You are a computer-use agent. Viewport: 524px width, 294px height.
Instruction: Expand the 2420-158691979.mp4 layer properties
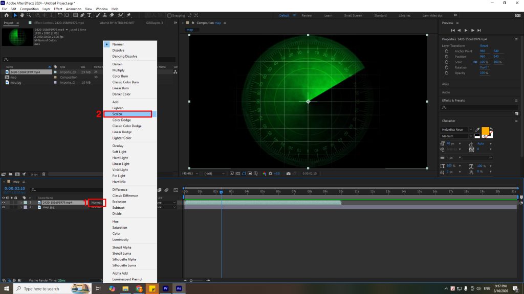click(x=21, y=203)
